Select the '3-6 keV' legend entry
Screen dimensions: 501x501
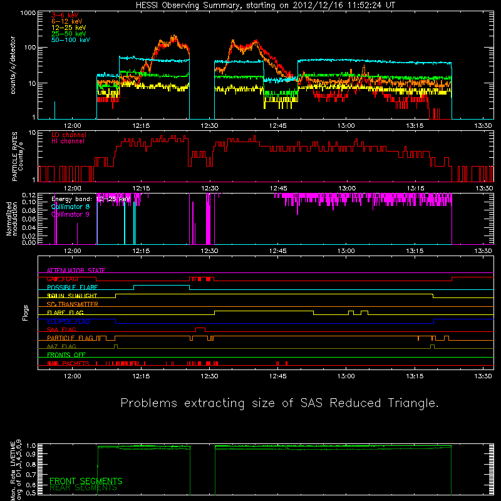click(x=65, y=15)
